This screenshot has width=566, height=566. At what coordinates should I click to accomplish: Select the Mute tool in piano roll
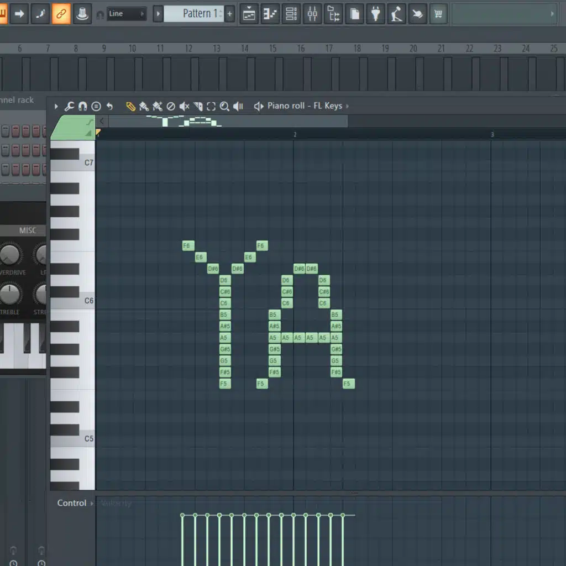(184, 106)
